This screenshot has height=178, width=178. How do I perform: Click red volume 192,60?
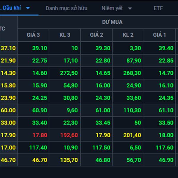click(69, 135)
